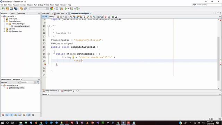Click the lightbulb hint on line 21
222x125 pixels.
[x=45, y=64]
